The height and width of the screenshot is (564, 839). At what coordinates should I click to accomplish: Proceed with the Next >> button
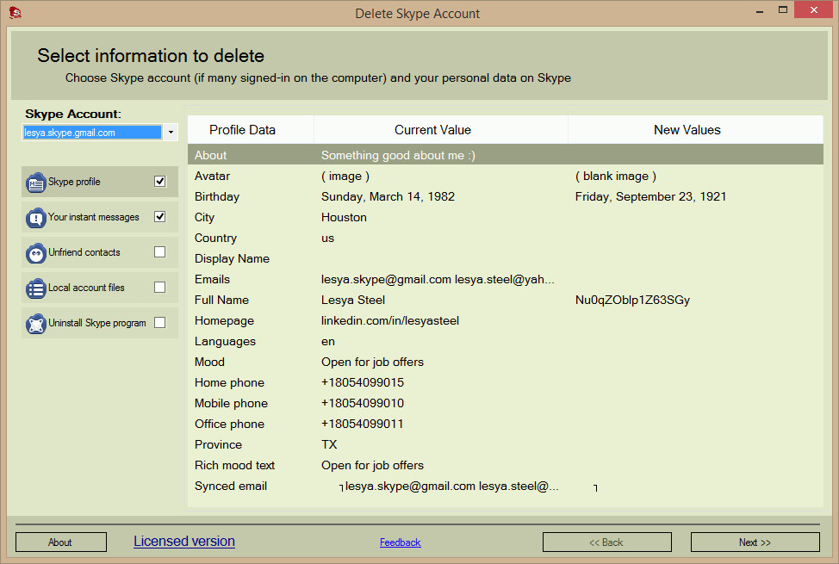[755, 542]
